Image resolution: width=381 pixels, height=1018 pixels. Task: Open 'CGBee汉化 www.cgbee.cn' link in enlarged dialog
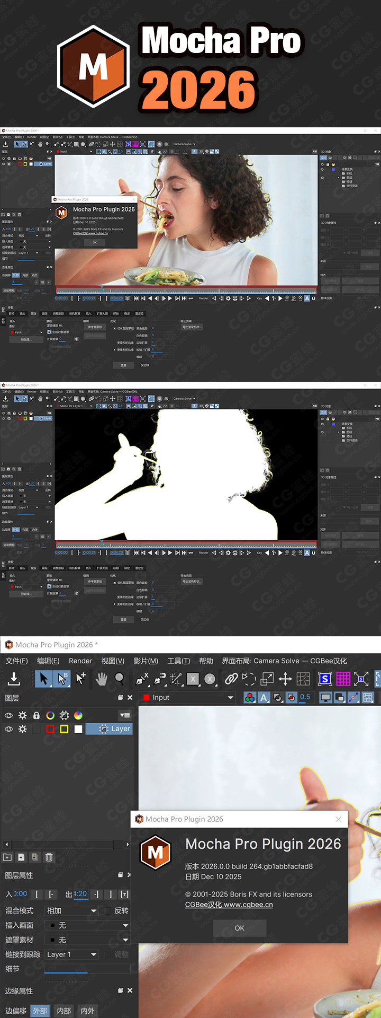(x=229, y=905)
